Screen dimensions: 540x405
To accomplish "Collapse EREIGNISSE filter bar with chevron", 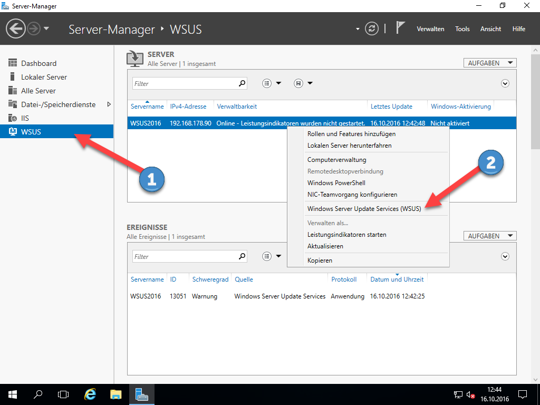I will [x=505, y=257].
